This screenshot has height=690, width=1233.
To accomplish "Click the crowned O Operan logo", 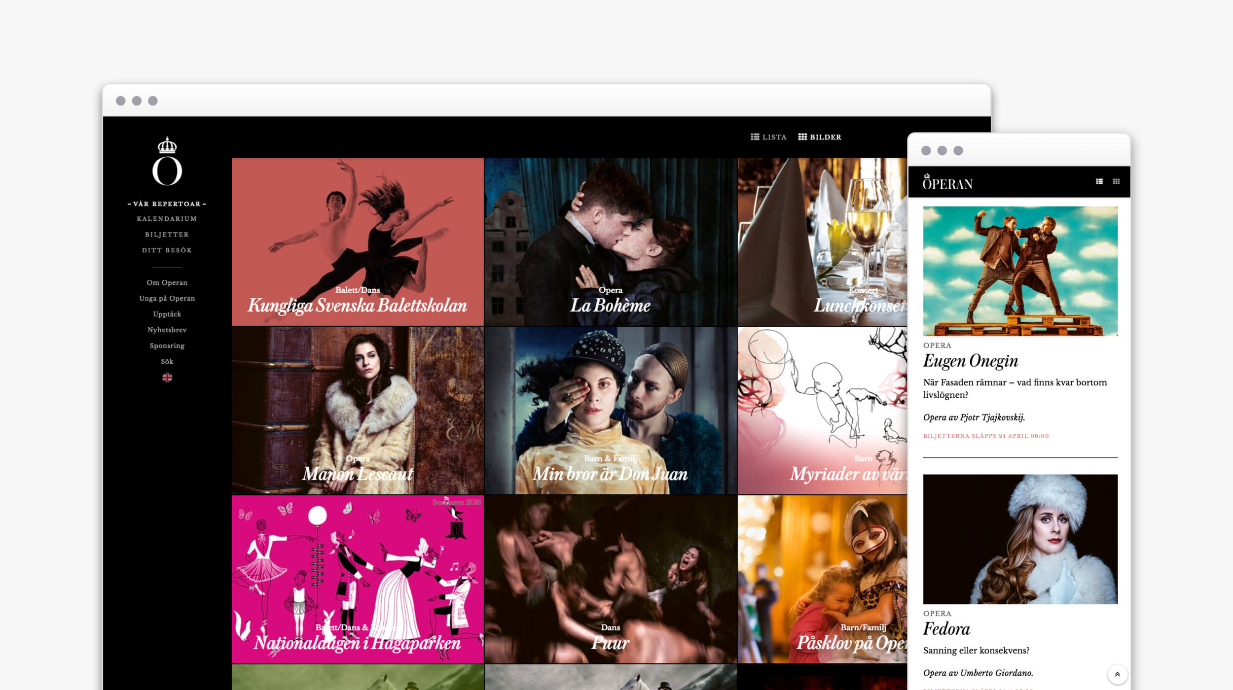I will click(167, 161).
